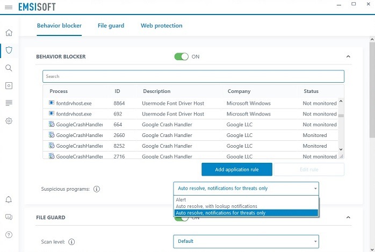Open the Settings gear icon

9,121
